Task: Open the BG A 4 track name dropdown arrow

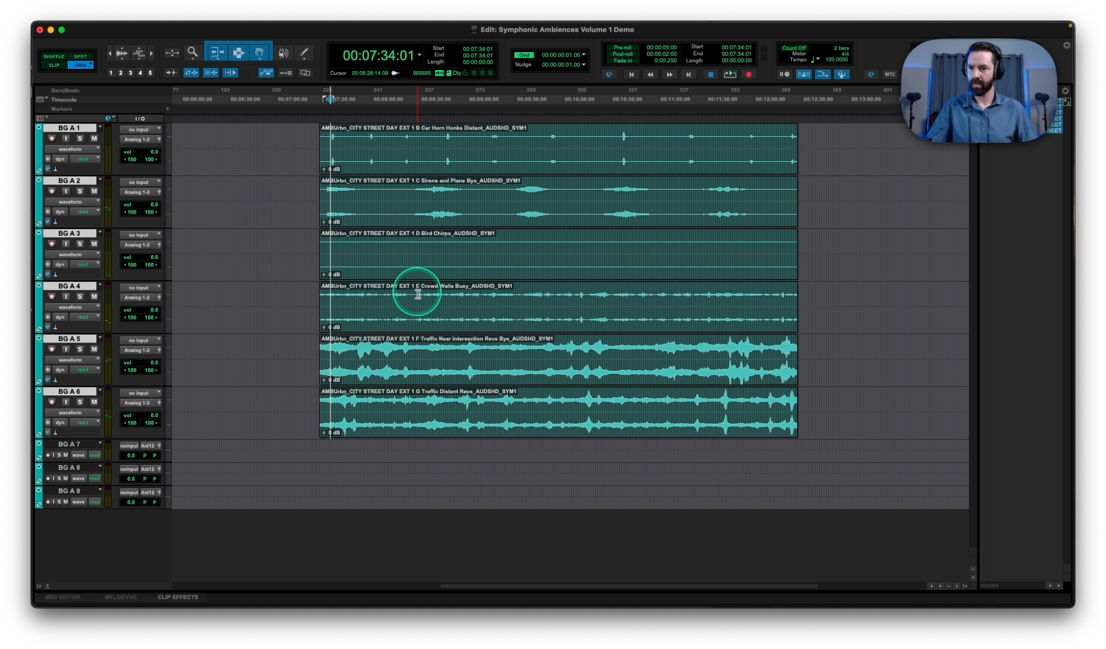Action: (100, 285)
